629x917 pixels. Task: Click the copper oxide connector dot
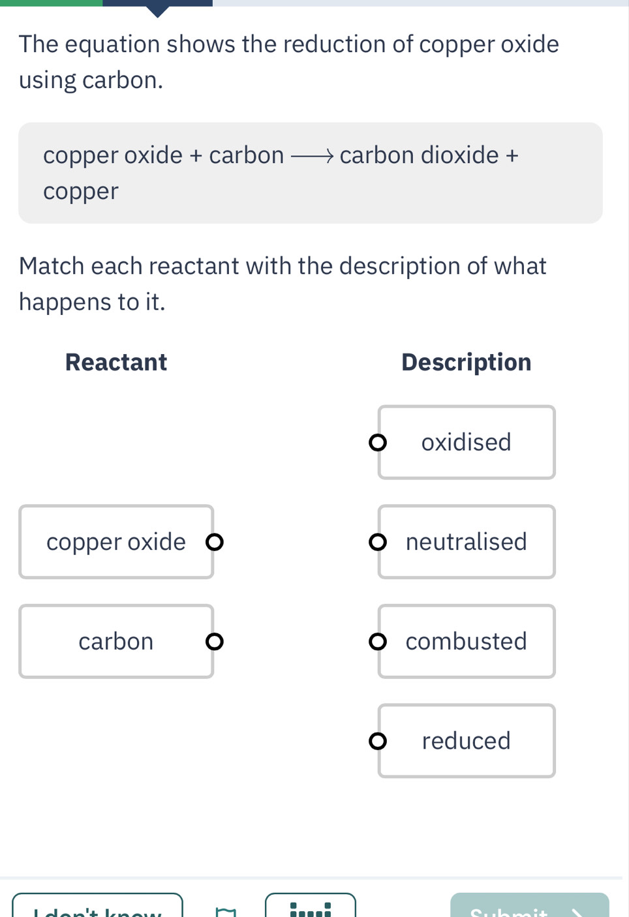(215, 542)
